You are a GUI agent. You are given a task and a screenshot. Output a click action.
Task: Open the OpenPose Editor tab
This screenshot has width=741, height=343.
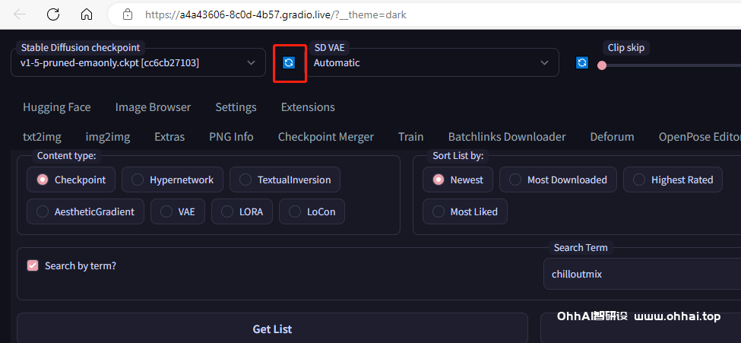point(699,137)
